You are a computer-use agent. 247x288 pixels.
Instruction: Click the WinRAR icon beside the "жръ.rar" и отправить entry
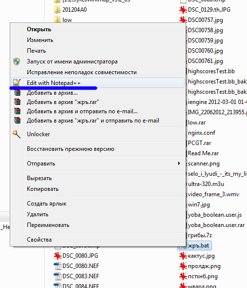click(x=18, y=121)
